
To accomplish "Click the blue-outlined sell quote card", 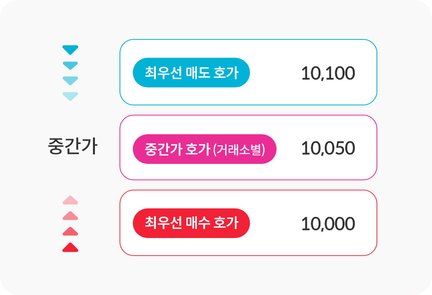I will pyautogui.click(x=248, y=72).
